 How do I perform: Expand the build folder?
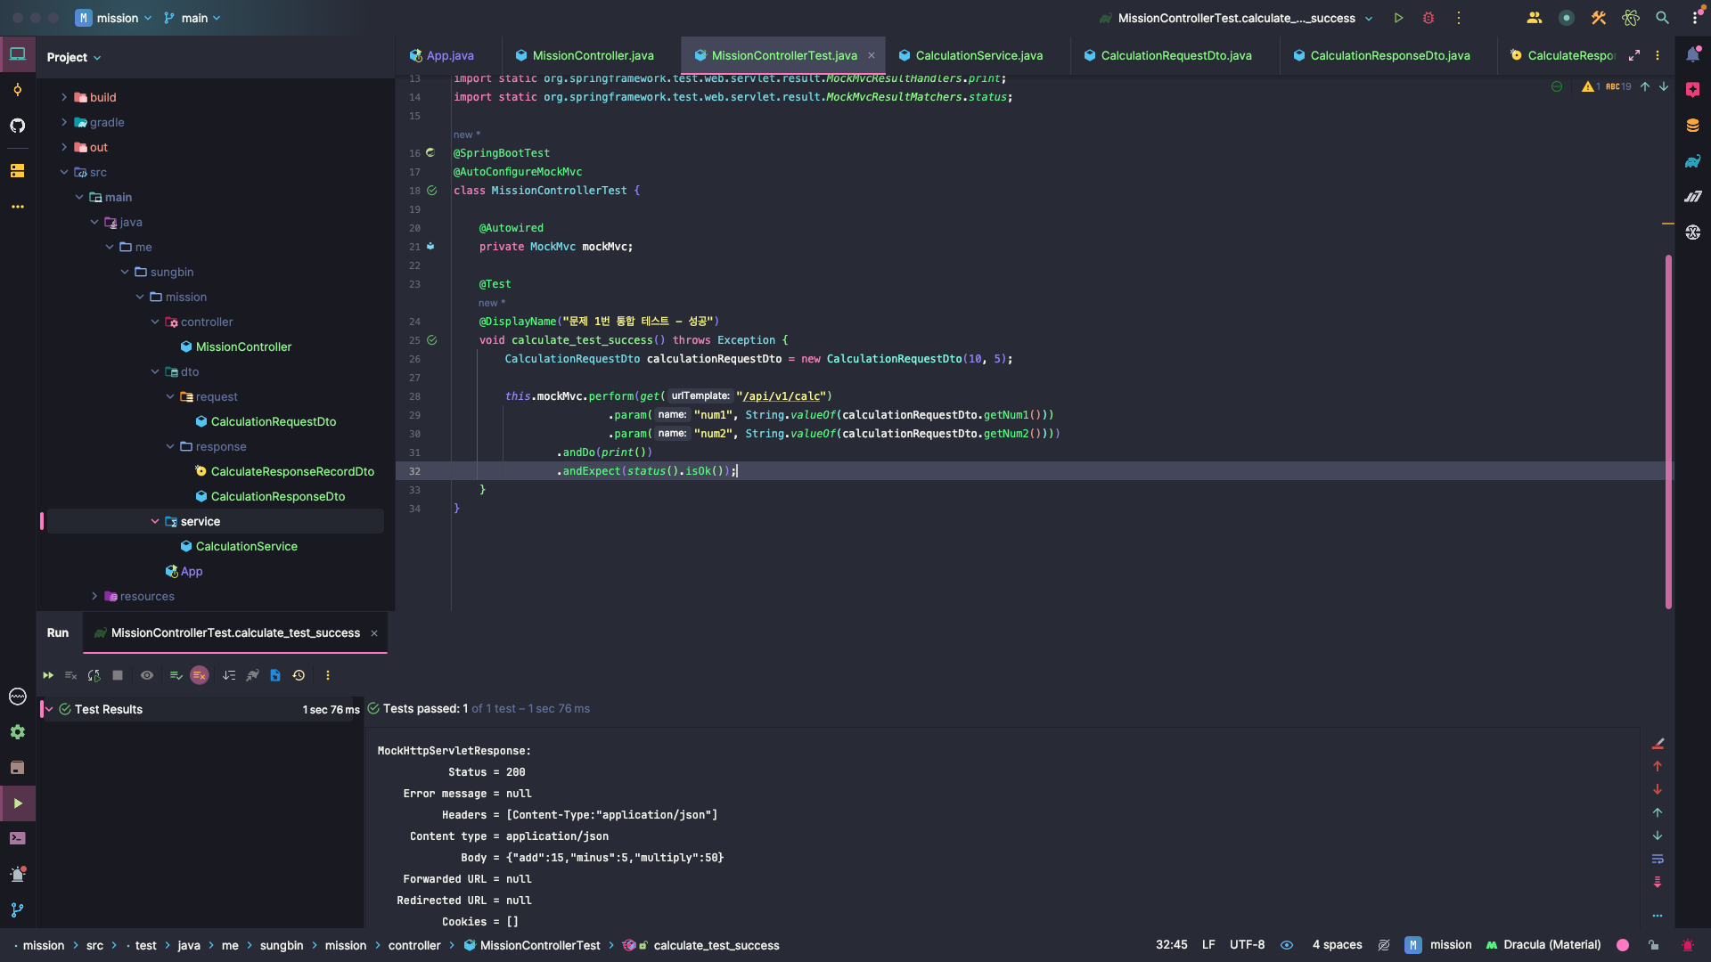click(x=64, y=97)
